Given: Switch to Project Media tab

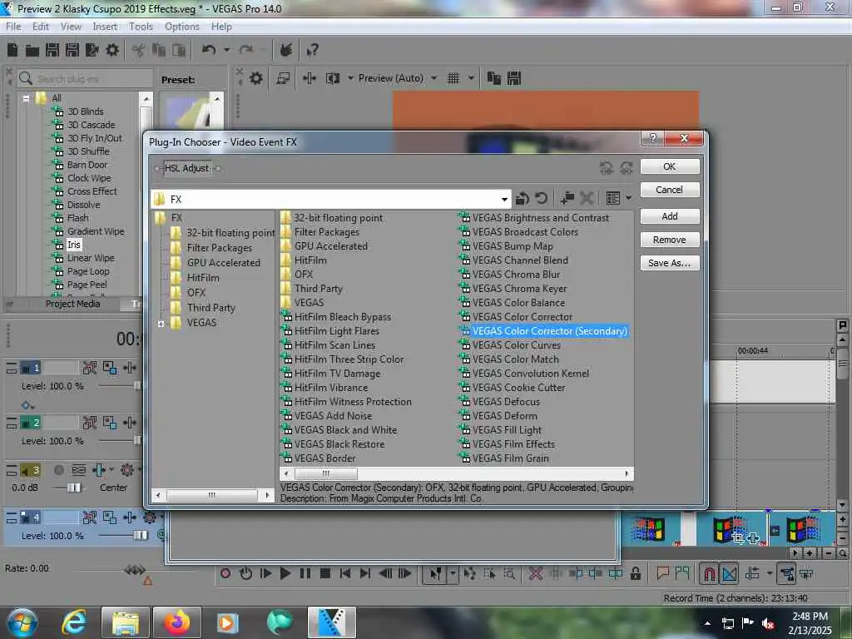Looking at the screenshot, I should pyautogui.click(x=73, y=304).
